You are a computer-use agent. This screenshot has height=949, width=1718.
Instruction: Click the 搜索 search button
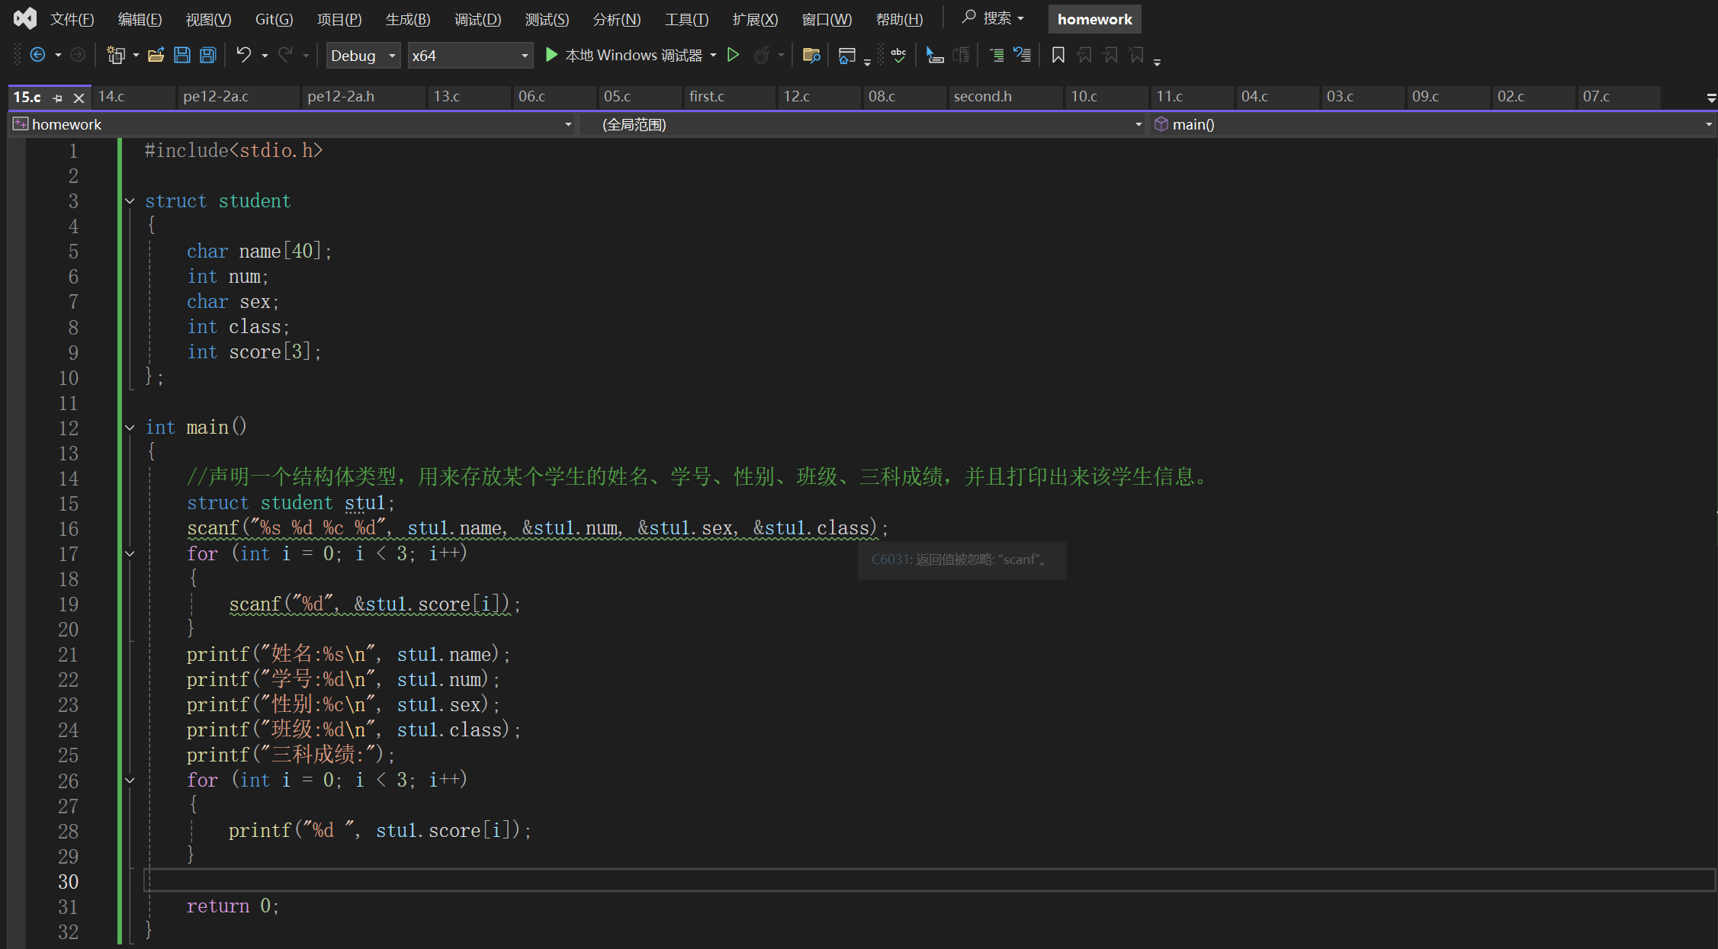(x=993, y=18)
